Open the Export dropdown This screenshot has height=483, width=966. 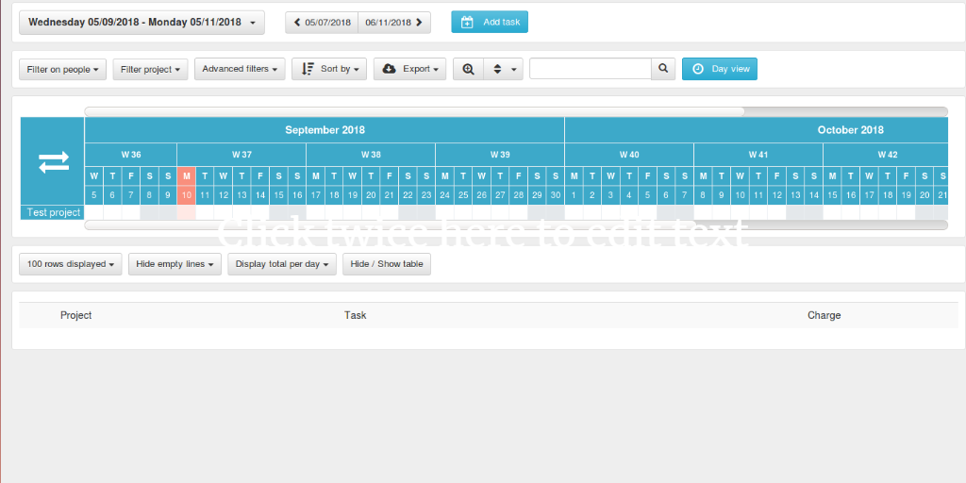click(409, 69)
